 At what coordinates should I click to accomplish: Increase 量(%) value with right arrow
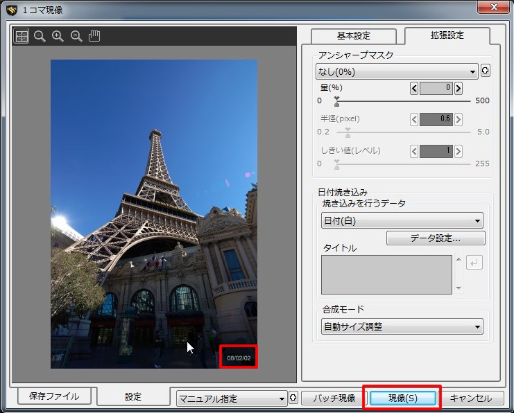click(459, 88)
